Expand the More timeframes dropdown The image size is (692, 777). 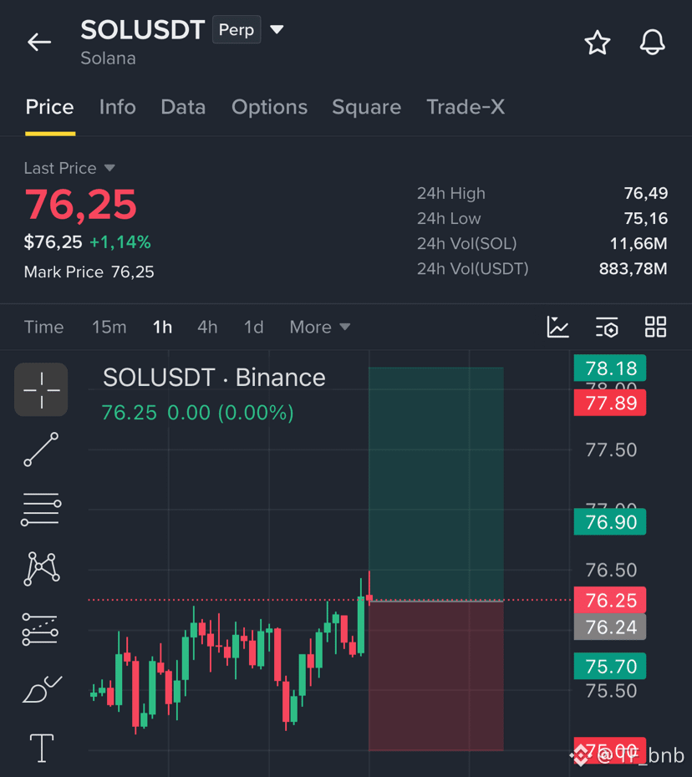[x=320, y=327]
